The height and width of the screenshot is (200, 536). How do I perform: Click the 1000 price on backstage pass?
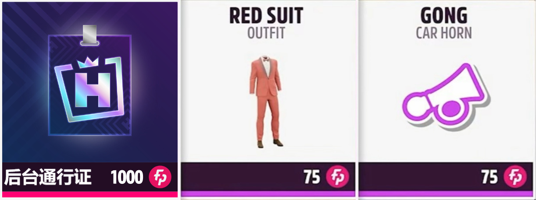click(127, 177)
